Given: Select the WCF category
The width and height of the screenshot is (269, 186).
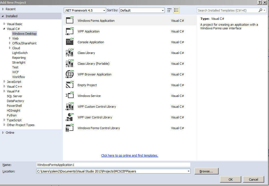Looking at the screenshot, I should coord(16,72).
